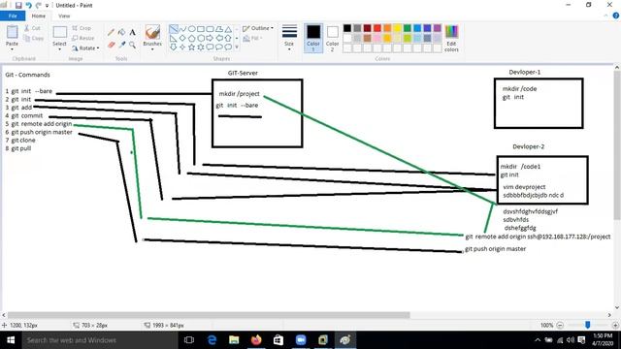Select the Pencil tool
The height and width of the screenshot is (349, 621).
111,32
